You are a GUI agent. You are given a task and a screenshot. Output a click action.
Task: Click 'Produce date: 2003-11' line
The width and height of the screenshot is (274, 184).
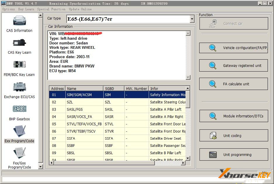[x=69, y=57]
